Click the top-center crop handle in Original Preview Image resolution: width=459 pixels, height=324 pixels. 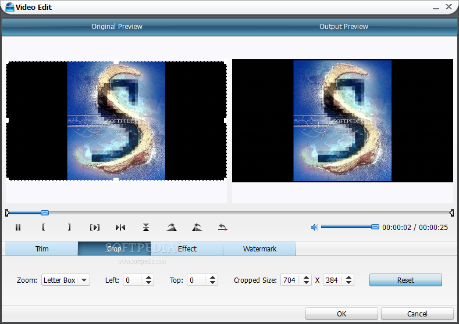[x=116, y=62]
